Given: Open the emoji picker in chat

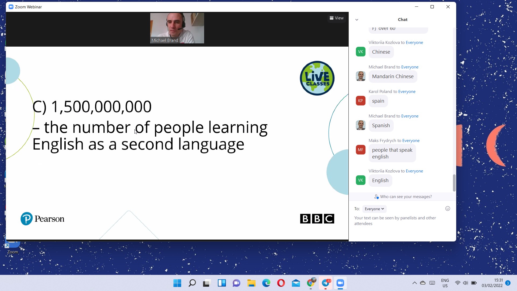Looking at the screenshot, I should click(448, 209).
